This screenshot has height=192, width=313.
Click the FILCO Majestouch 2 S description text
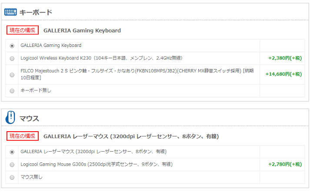click(x=137, y=74)
